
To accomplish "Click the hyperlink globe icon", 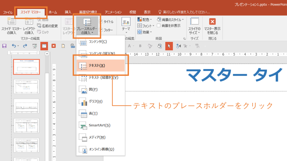I will click(x=73, y=46).
